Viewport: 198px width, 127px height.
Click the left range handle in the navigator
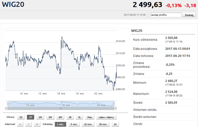pos(7,104)
